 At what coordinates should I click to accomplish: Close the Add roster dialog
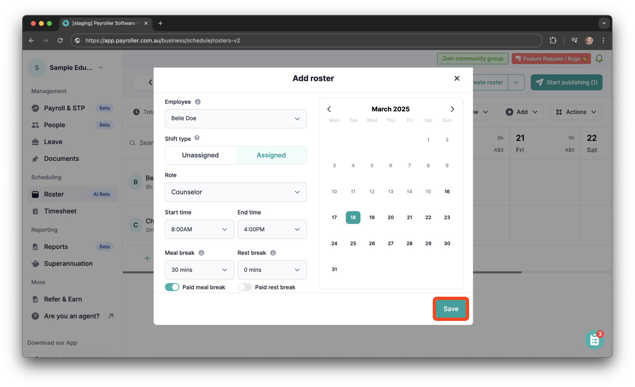coord(457,78)
